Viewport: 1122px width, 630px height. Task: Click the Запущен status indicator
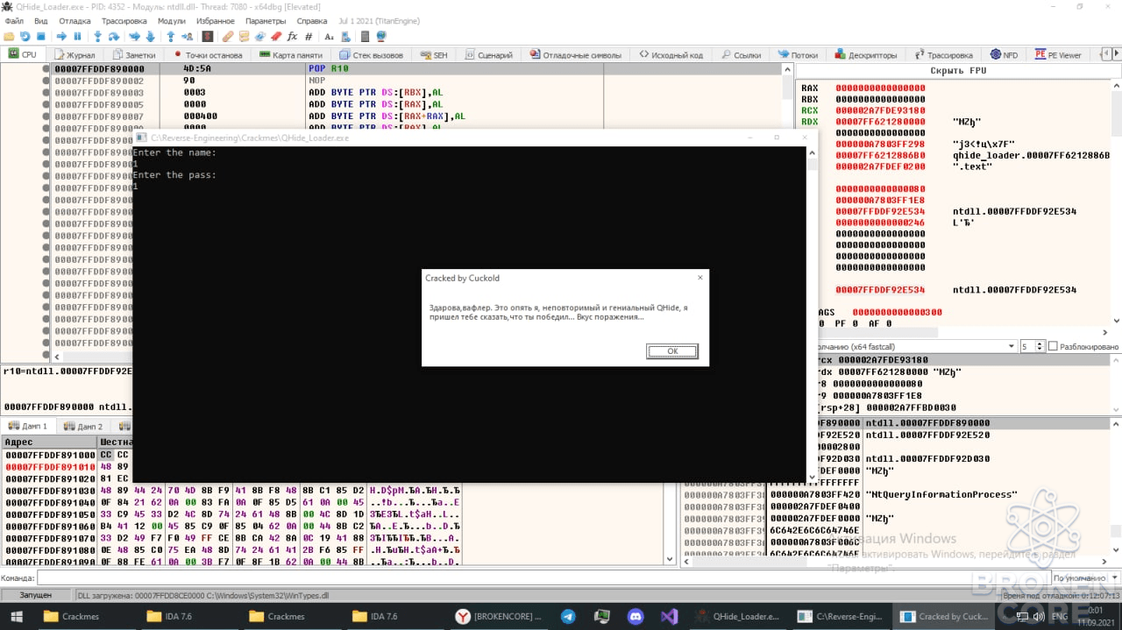click(36, 595)
